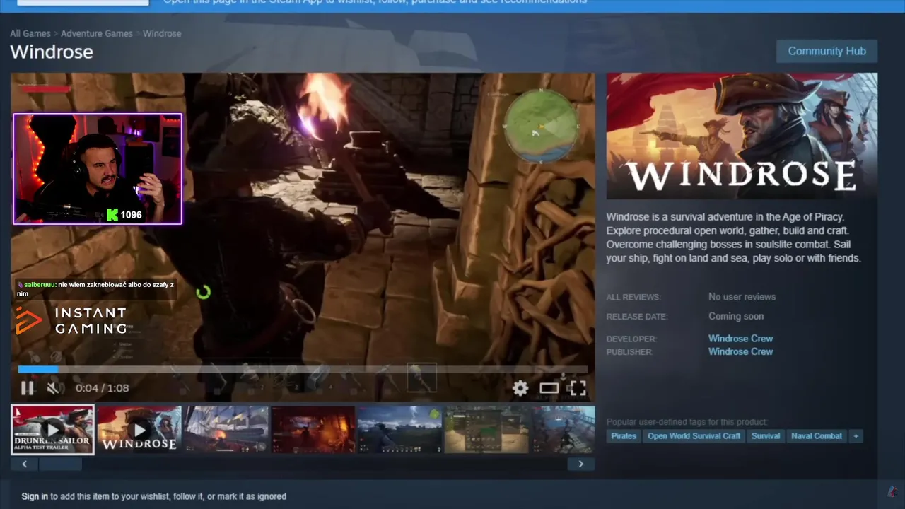
Task: Select the Survival tag
Action: [x=766, y=436]
